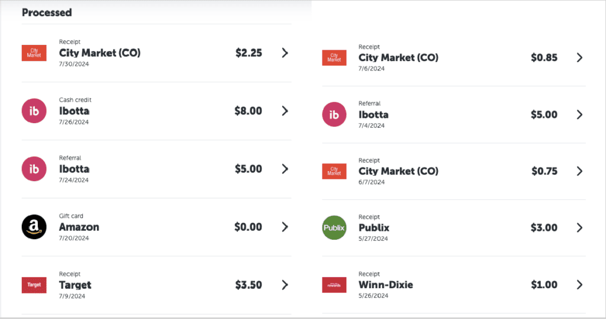
Task: Expand the $3.00 Publix receipt chevron
Action: coord(579,228)
